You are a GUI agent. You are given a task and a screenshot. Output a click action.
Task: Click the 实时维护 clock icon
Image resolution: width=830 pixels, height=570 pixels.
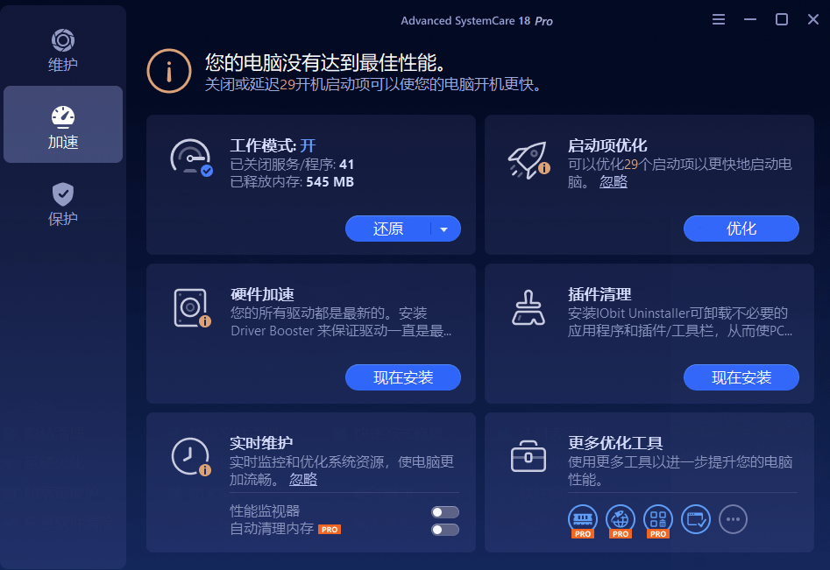click(189, 455)
